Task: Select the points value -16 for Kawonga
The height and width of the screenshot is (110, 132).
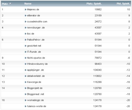Action: (x=128, y=82)
